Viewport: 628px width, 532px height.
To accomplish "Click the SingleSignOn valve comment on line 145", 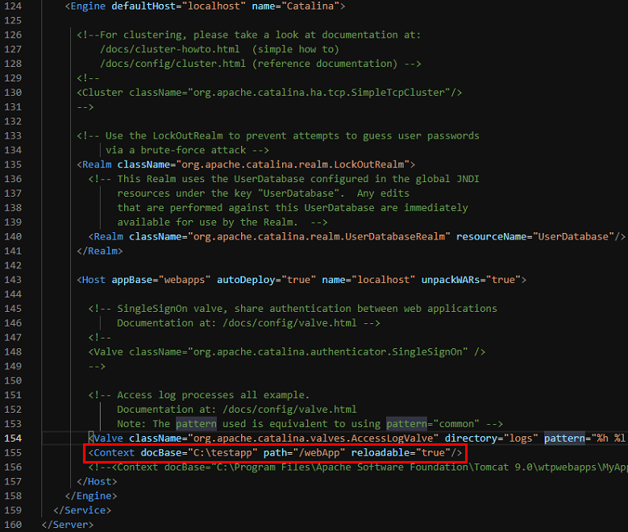I will 293,309.
